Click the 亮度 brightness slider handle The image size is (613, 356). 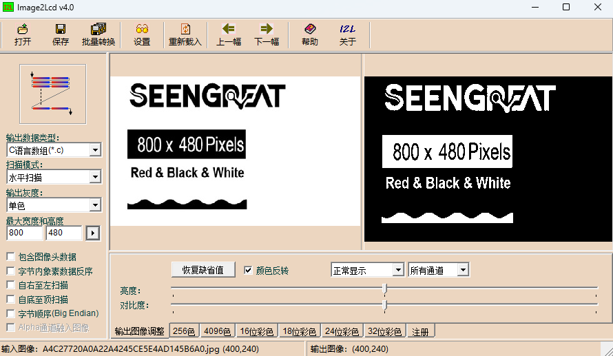(x=385, y=289)
